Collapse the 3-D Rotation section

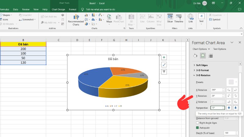pos(194,75)
